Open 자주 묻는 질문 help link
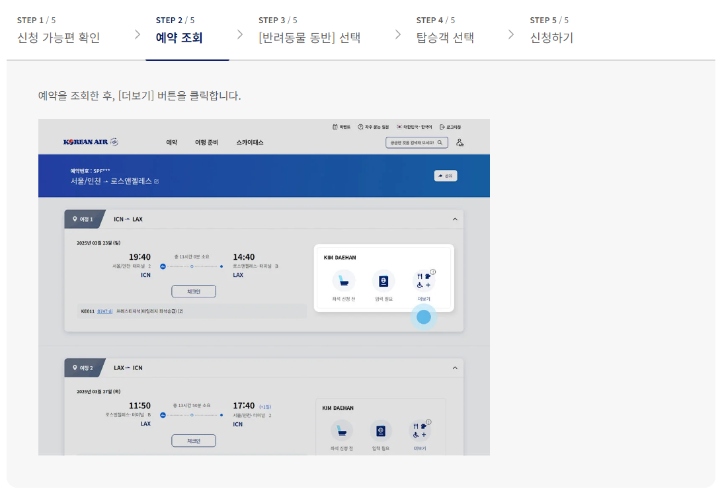The width and height of the screenshot is (722, 495). 374,127
